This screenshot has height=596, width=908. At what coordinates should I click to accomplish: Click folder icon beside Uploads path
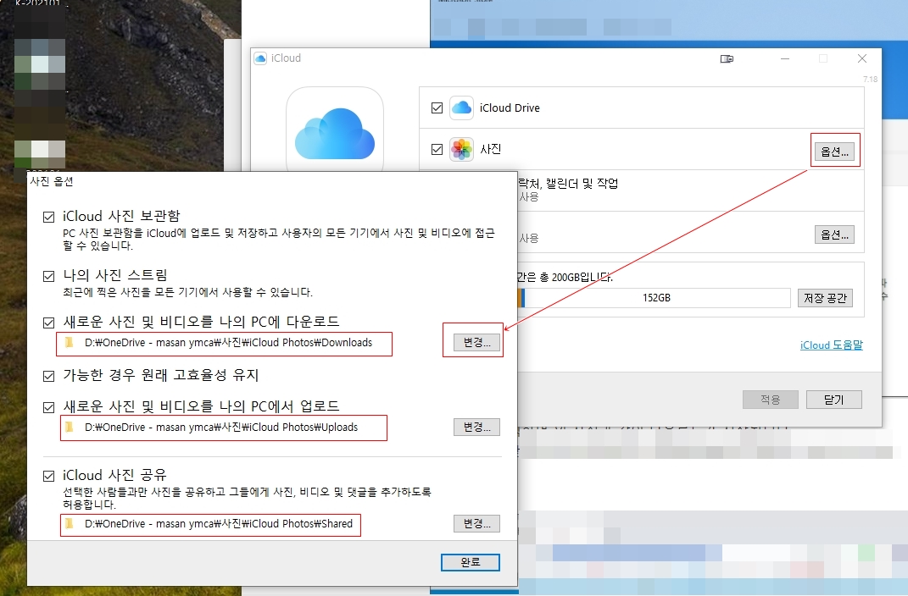[x=70, y=428]
